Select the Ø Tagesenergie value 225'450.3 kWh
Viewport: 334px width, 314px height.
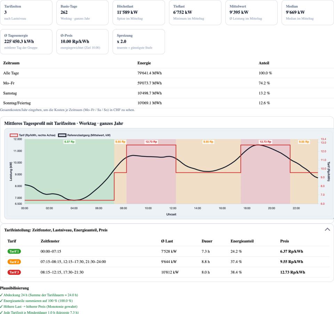[19, 41]
